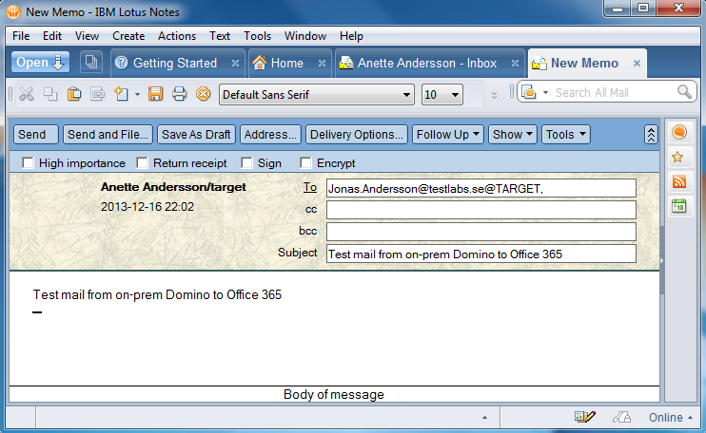Open the Edit menu
The height and width of the screenshot is (433, 706).
[x=52, y=36]
